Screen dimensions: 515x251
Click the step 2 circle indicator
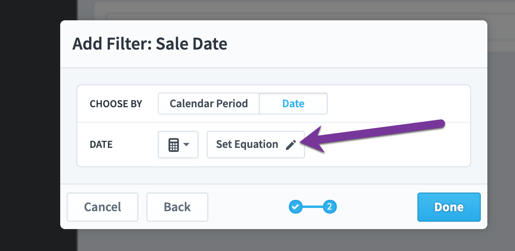coord(330,207)
